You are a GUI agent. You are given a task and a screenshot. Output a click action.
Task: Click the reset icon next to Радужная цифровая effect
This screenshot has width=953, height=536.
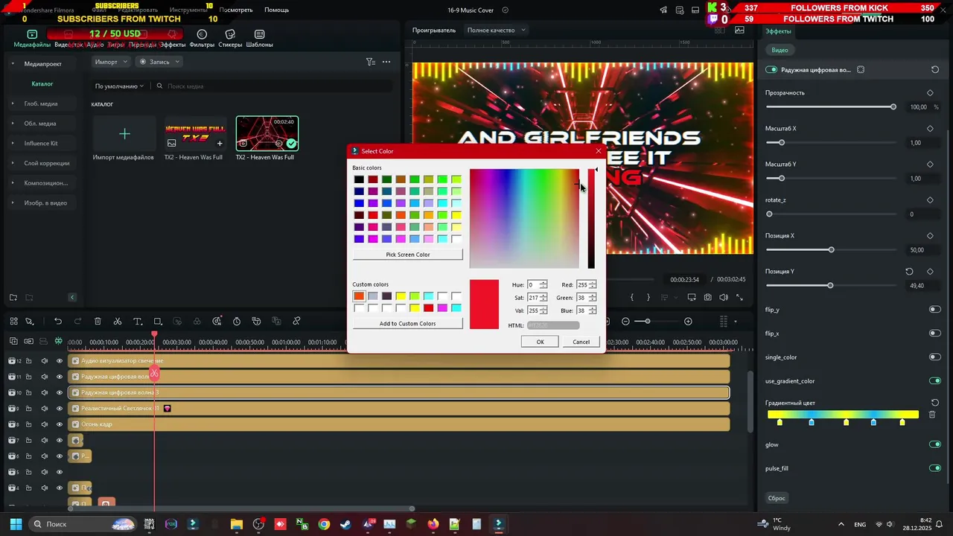pos(935,70)
